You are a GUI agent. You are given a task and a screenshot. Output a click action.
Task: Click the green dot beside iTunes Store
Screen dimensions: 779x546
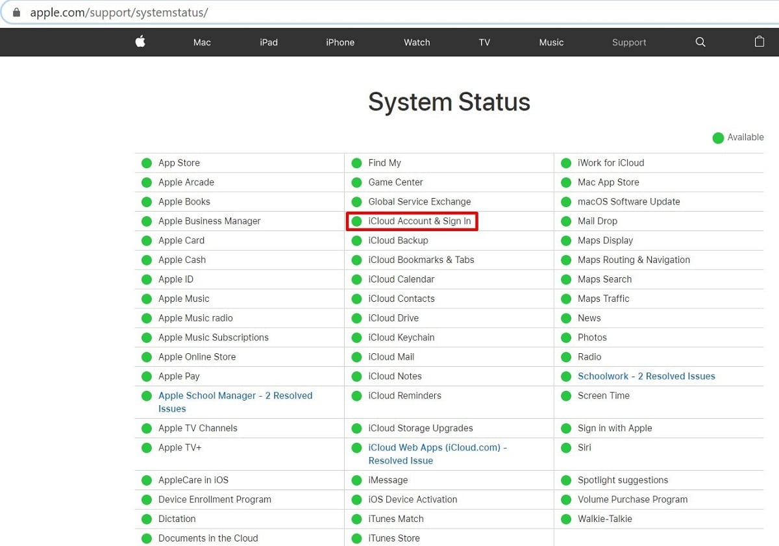356,538
